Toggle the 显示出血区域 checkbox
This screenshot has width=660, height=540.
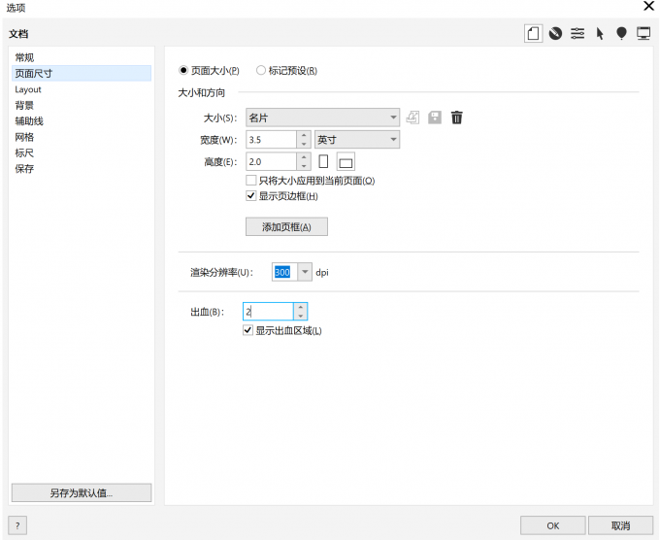click(248, 330)
